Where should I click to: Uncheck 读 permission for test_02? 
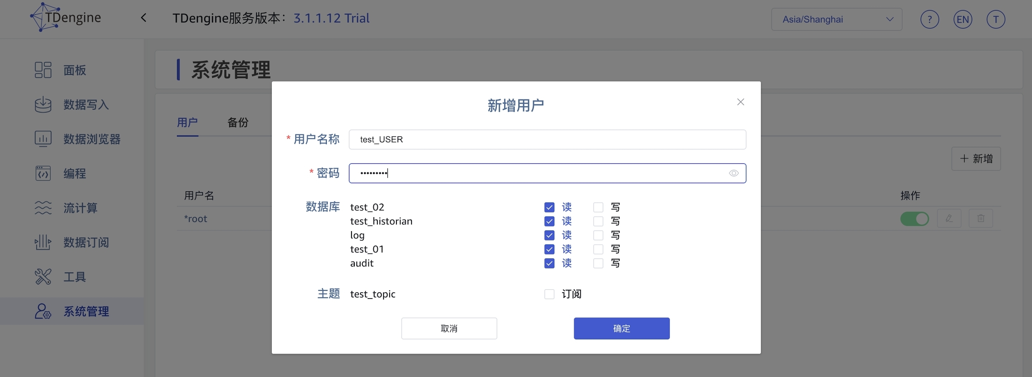click(x=549, y=207)
